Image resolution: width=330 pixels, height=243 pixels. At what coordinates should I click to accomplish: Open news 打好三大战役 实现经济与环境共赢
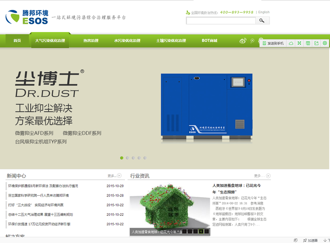[36, 205]
